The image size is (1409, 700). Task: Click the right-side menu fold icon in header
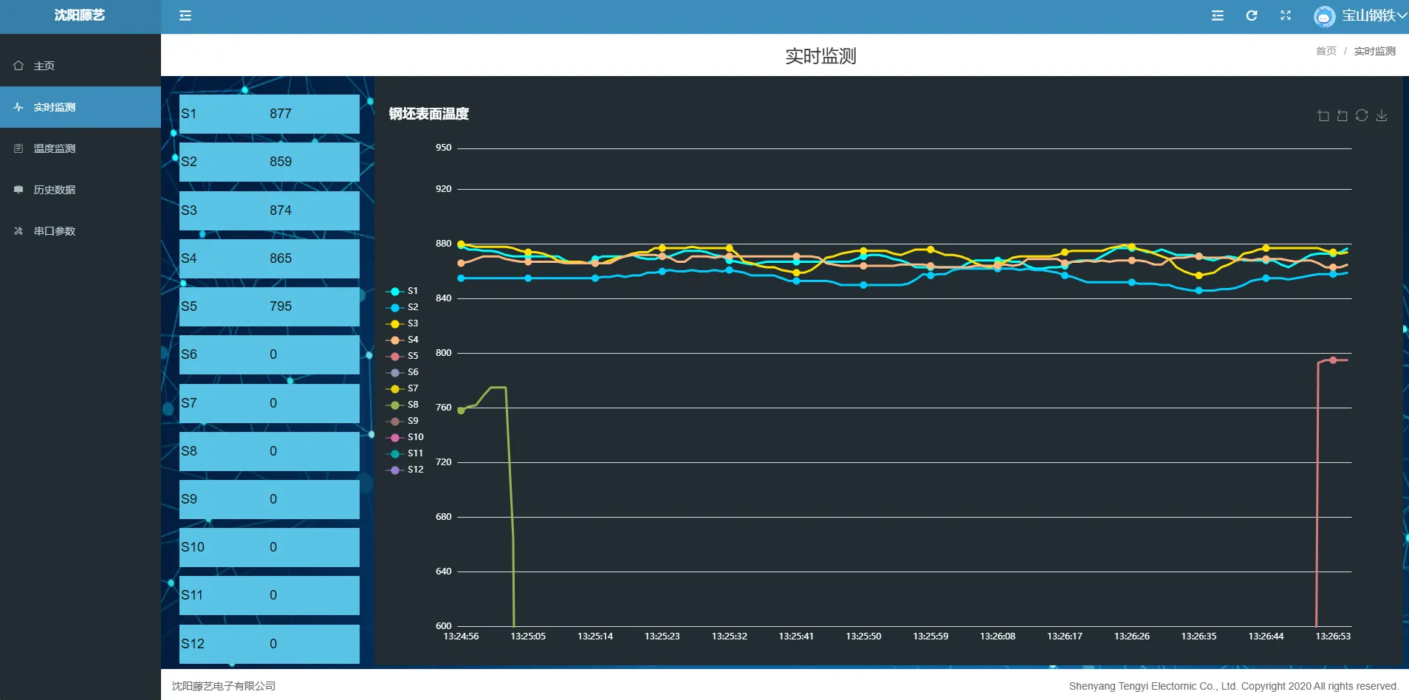(1218, 16)
